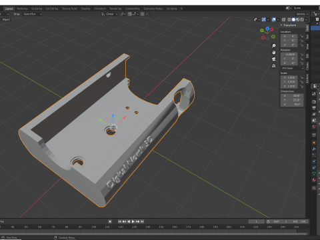Click the Start frame field

pyautogui.click(x=281, y=221)
